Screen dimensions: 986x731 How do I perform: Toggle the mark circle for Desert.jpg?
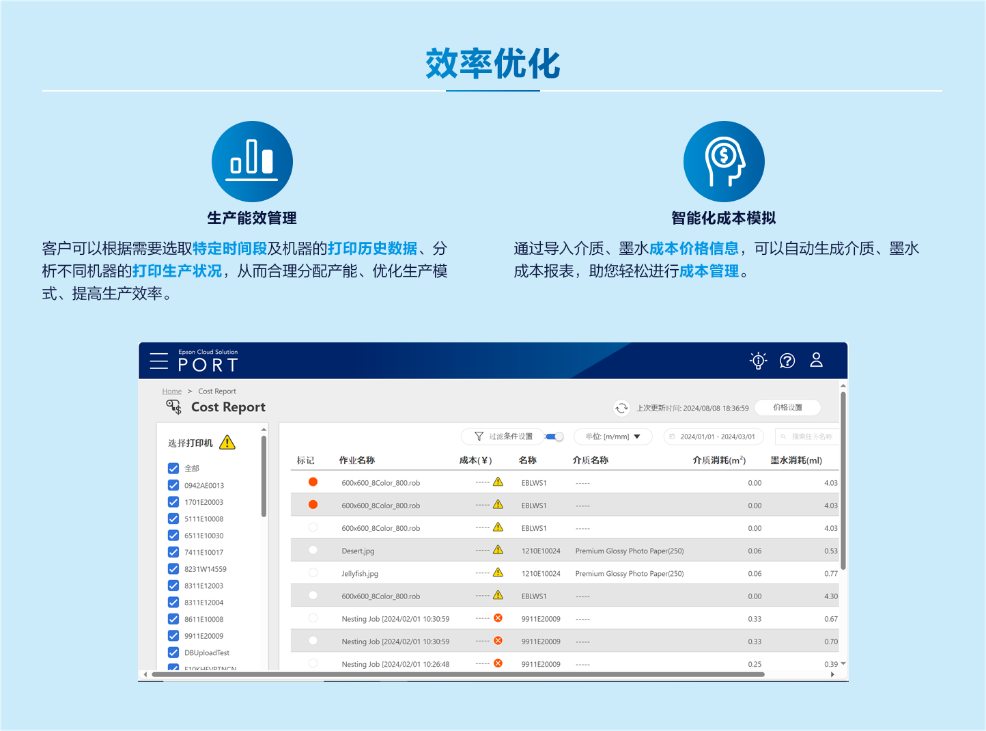click(313, 550)
